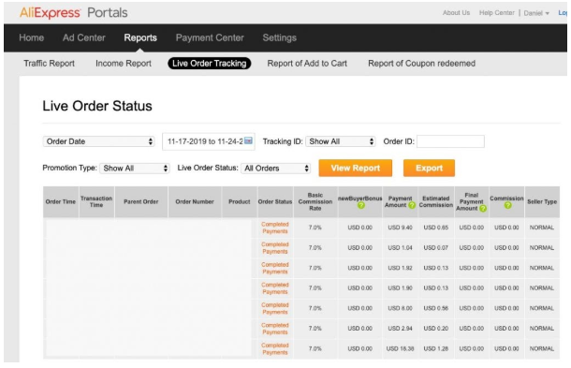Click the Payment Amount help question mark
Screen dimensions: 571x368
click(x=412, y=205)
